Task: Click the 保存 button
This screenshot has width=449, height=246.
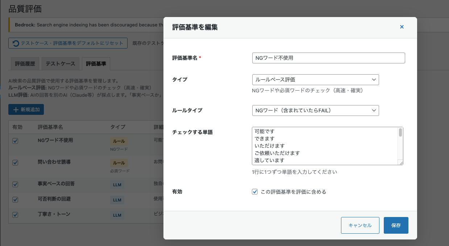Action: click(x=396, y=225)
